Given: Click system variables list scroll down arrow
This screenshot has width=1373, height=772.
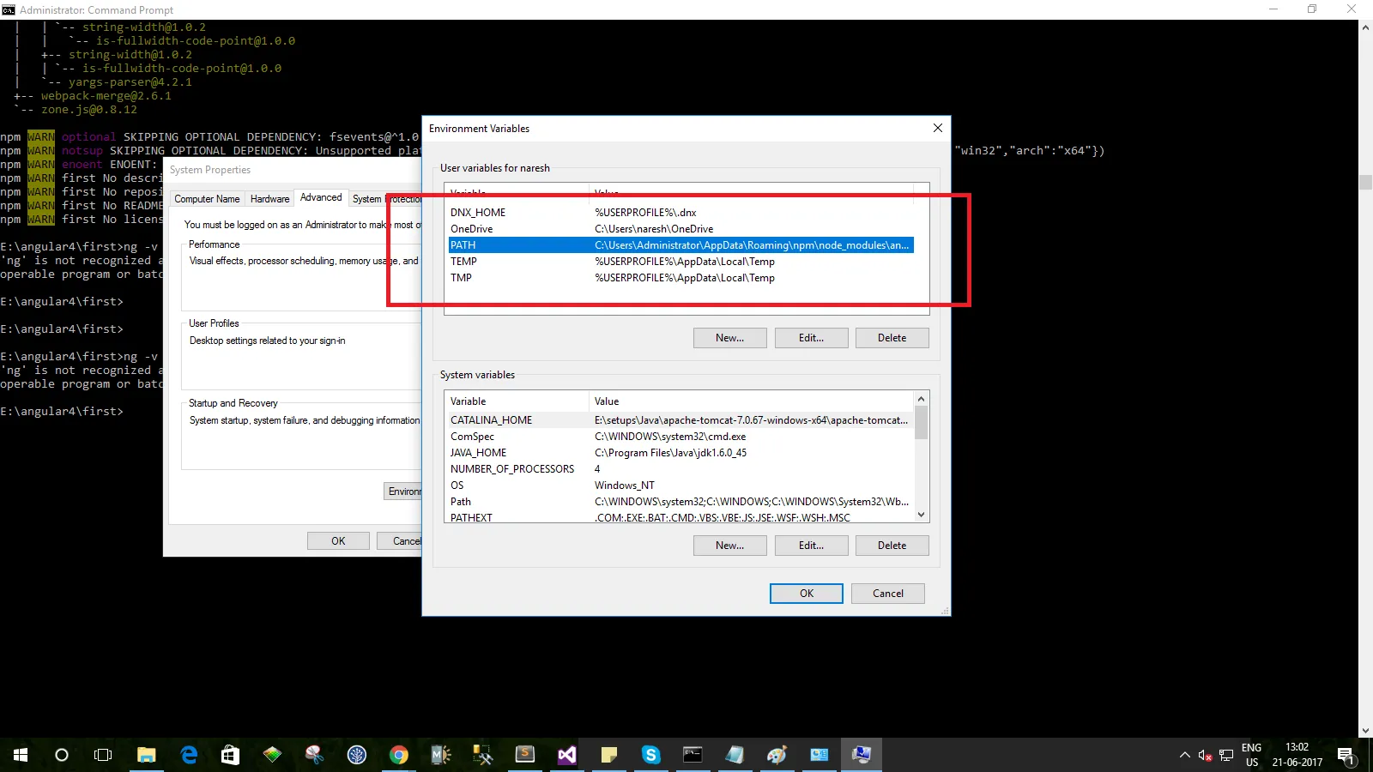Looking at the screenshot, I should [x=921, y=515].
